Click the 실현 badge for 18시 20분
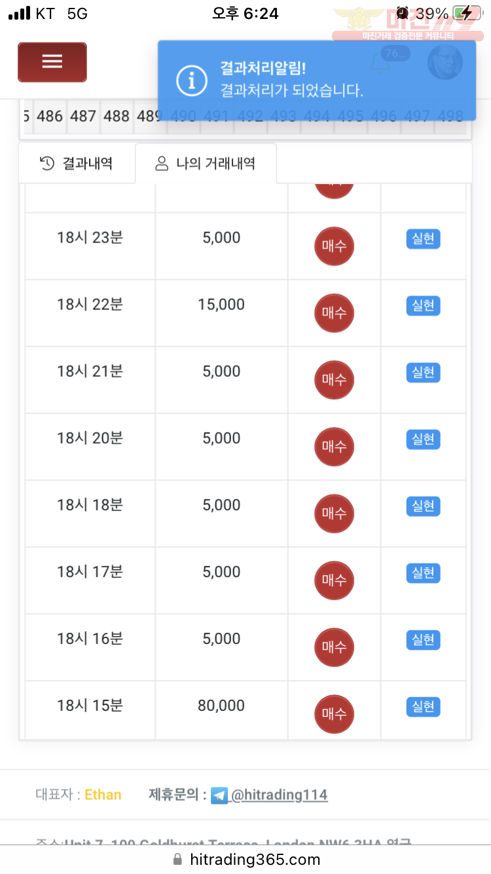 coord(423,439)
